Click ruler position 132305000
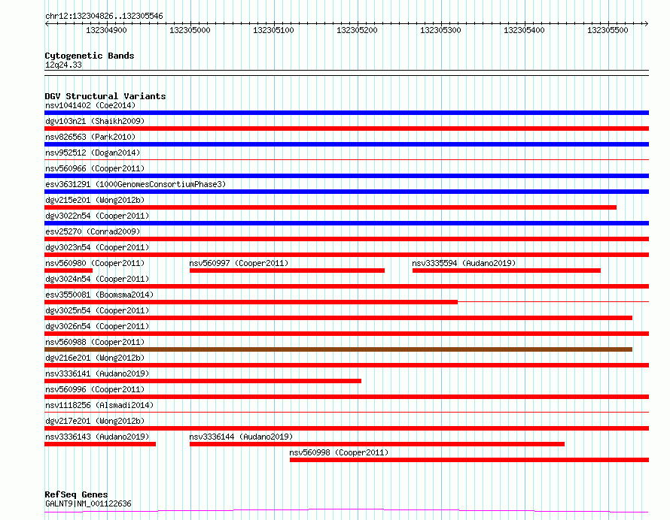The image size is (670, 520). coord(190,30)
